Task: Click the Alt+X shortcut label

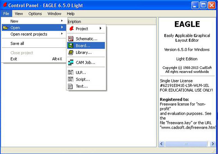Action: click(57, 59)
